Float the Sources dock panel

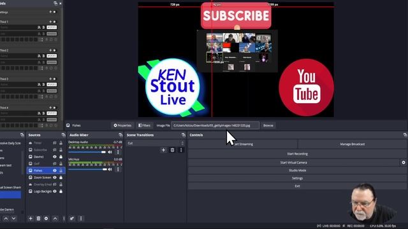coord(64,135)
